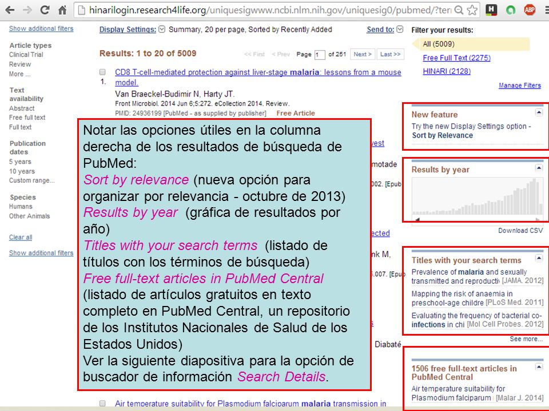
Task: Check the box for result 1 CD8 T-cell article
Action: click(102, 72)
